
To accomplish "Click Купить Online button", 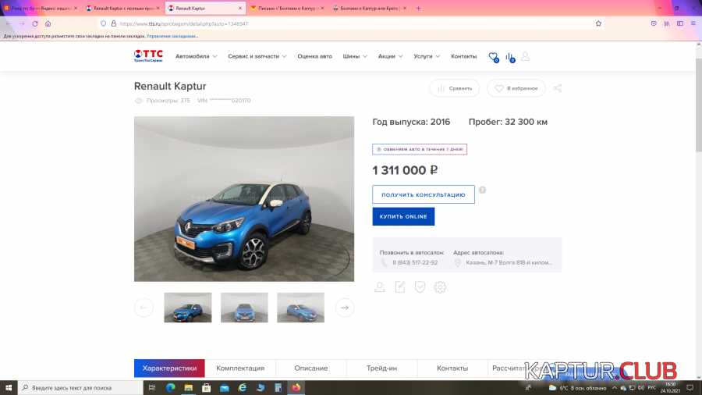I will click(403, 217).
